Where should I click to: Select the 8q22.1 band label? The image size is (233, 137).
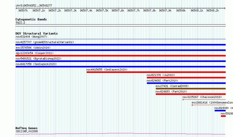point(20,22)
